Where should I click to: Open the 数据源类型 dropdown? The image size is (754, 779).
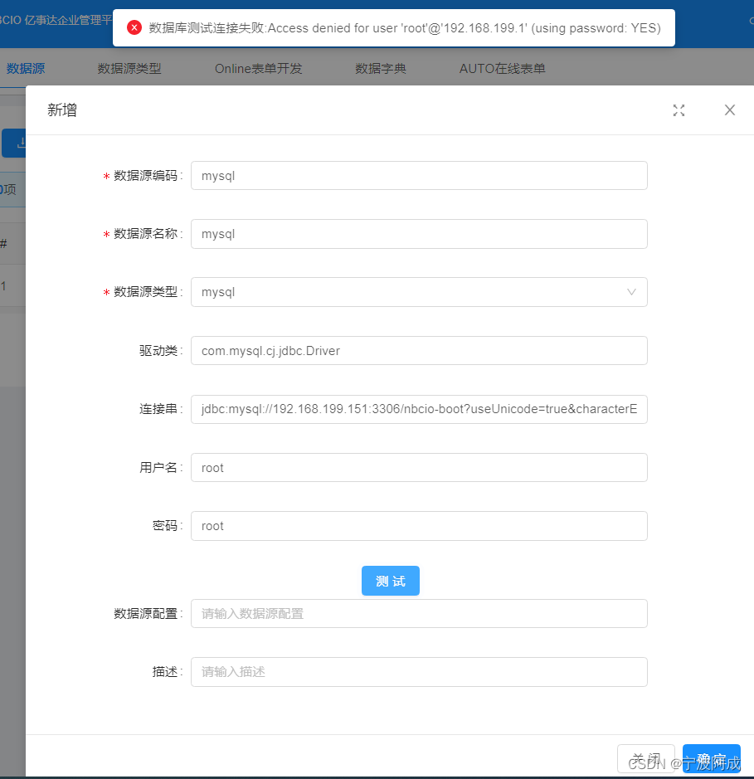(x=419, y=292)
